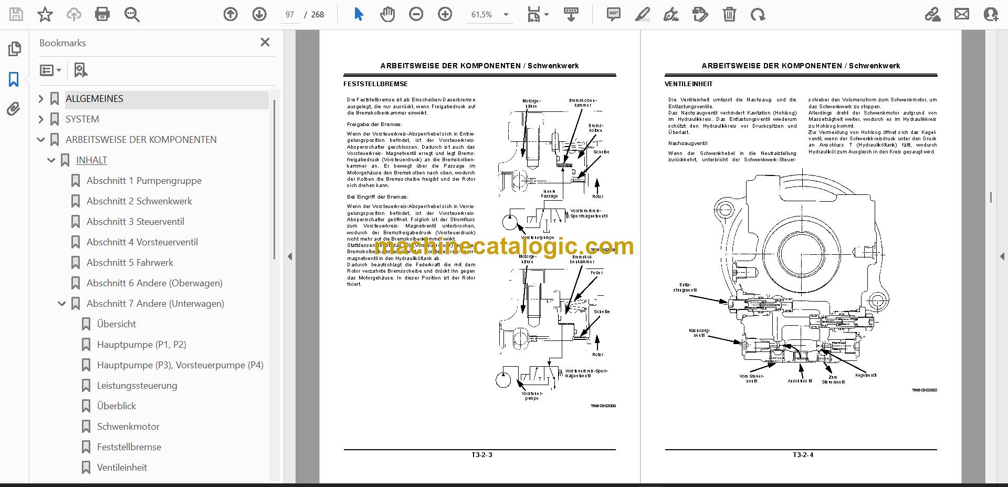Click the page number input field
Screen dimensions: 1008x487
(x=289, y=15)
